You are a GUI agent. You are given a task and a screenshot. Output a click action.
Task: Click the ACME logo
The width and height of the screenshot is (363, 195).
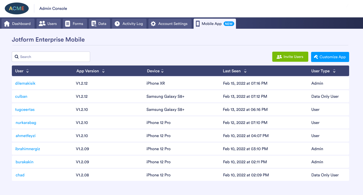pyautogui.click(x=17, y=8)
